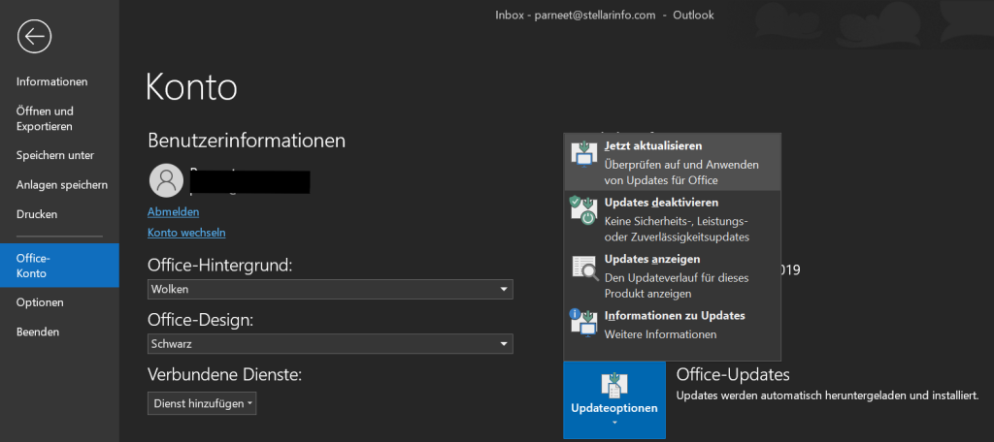Click the Updates deaktivieren shield icon
Viewport: 994px width, 442px height.
point(583,211)
